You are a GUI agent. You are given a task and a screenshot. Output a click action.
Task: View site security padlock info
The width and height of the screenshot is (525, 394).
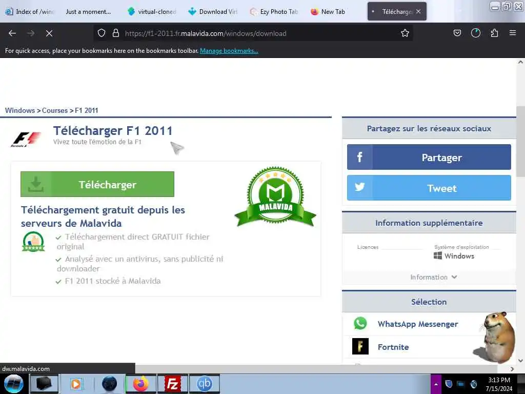116,33
